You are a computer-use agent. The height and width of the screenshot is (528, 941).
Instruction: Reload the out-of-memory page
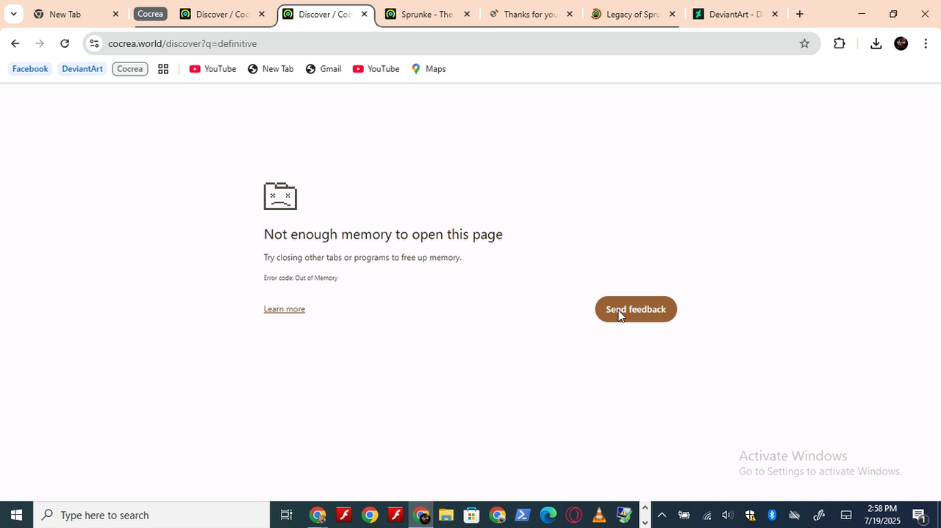pyautogui.click(x=65, y=43)
